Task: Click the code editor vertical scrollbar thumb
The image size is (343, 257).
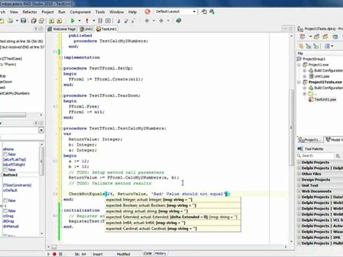Action: coord(291,127)
